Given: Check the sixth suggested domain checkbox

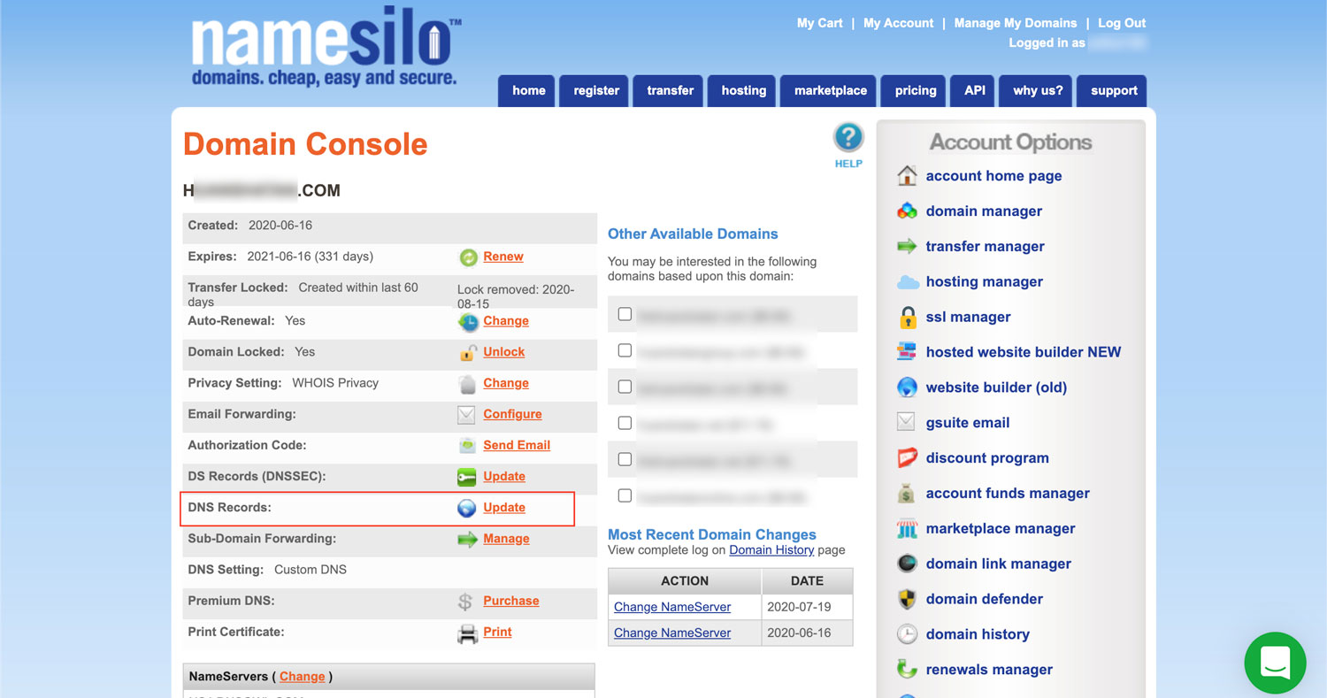Looking at the screenshot, I should [x=625, y=495].
